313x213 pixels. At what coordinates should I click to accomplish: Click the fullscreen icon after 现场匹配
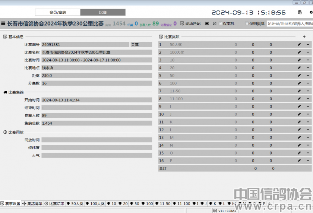(x=207, y=23)
